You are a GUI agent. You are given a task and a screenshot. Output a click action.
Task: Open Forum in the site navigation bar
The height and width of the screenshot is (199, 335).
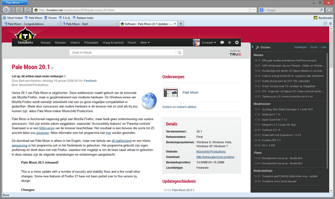tap(132, 43)
